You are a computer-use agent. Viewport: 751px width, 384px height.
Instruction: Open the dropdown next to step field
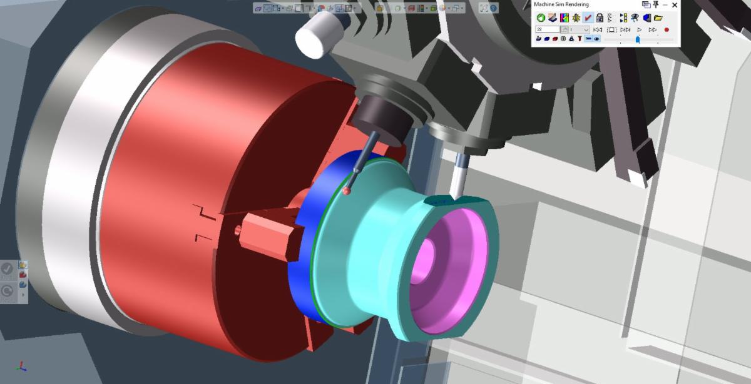pos(579,29)
